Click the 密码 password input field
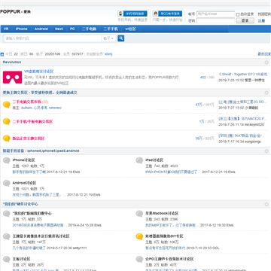271x271 pixels. click(x=215, y=20)
